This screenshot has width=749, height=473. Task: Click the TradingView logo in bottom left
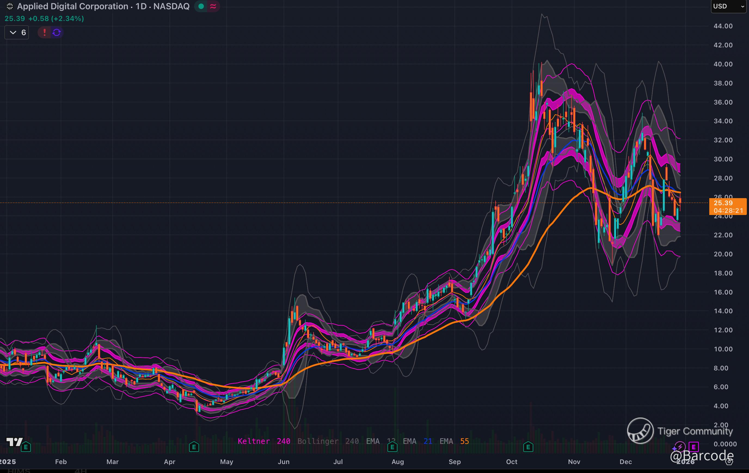pos(14,442)
